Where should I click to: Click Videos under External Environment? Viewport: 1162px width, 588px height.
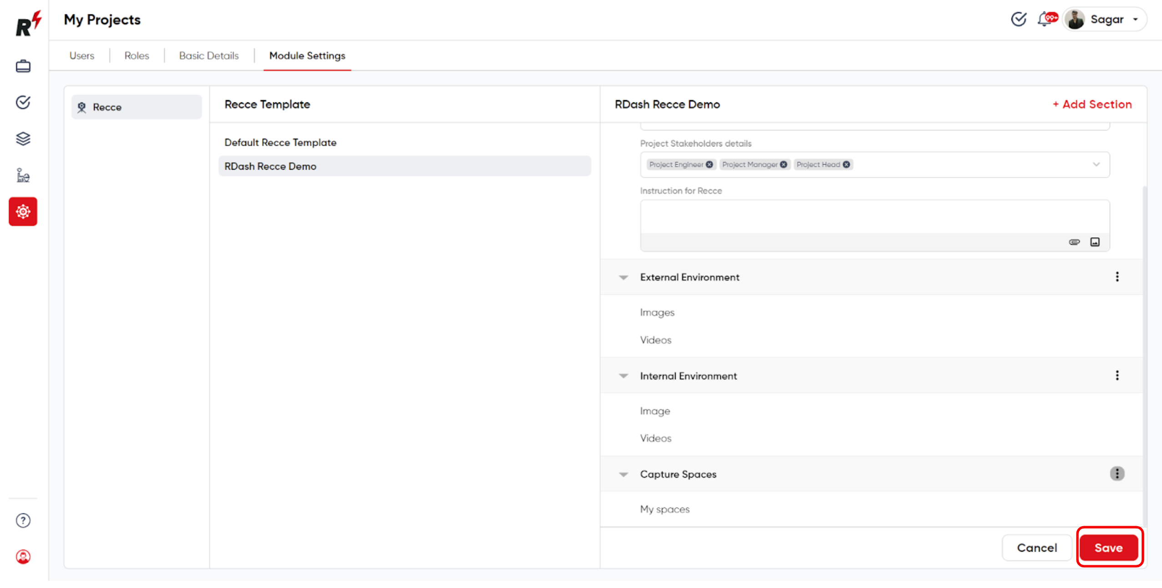(656, 340)
